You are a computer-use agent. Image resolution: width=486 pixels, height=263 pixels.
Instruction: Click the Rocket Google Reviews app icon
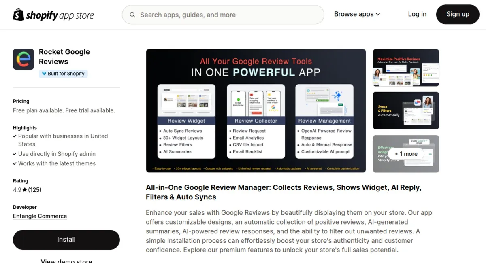coord(23,59)
